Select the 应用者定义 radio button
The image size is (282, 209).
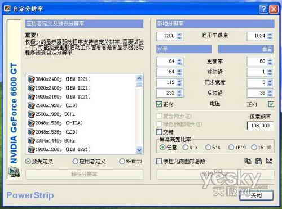coord(75,161)
